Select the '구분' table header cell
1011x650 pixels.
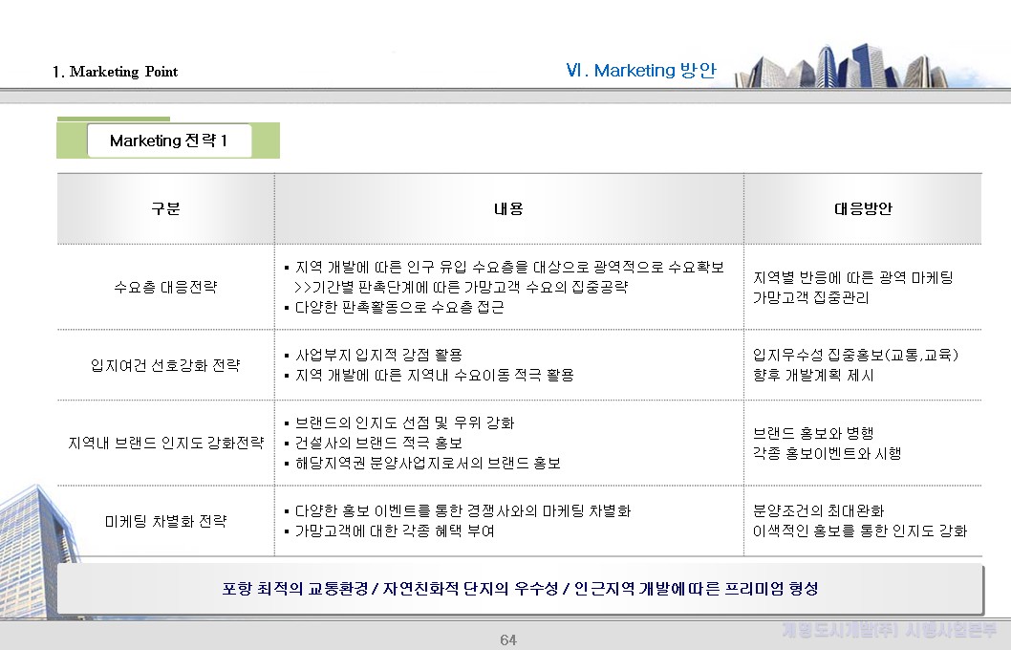pyautogui.click(x=165, y=208)
